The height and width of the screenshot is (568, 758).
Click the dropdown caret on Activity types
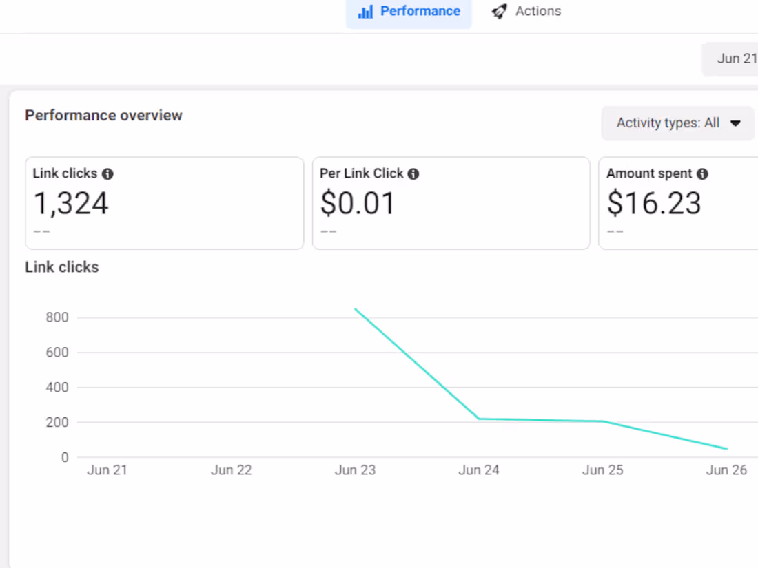(x=736, y=124)
